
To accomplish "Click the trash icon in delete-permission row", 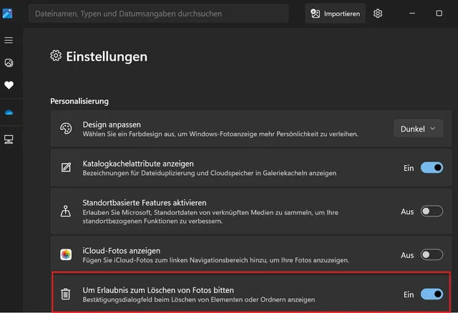I will click(x=66, y=294).
